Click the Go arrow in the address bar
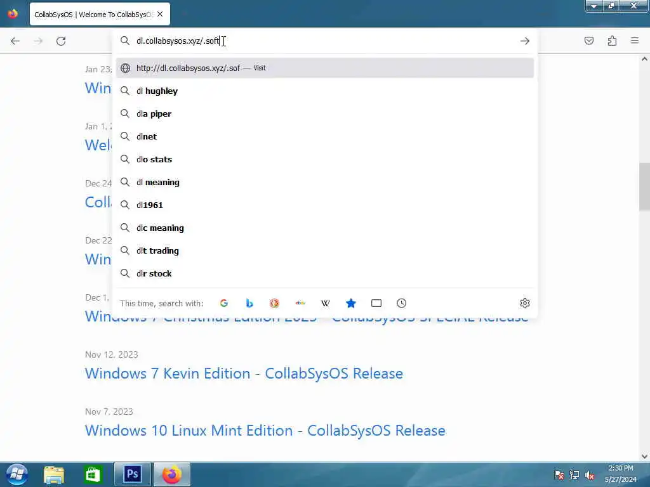The width and height of the screenshot is (650, 487). pos(525,41)
